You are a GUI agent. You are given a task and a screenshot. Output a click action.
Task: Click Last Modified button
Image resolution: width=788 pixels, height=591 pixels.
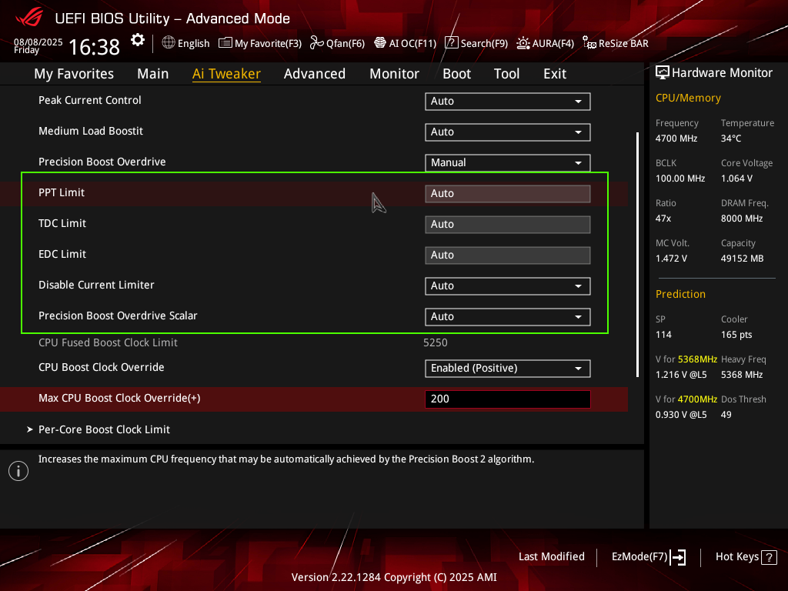(552, 557)
